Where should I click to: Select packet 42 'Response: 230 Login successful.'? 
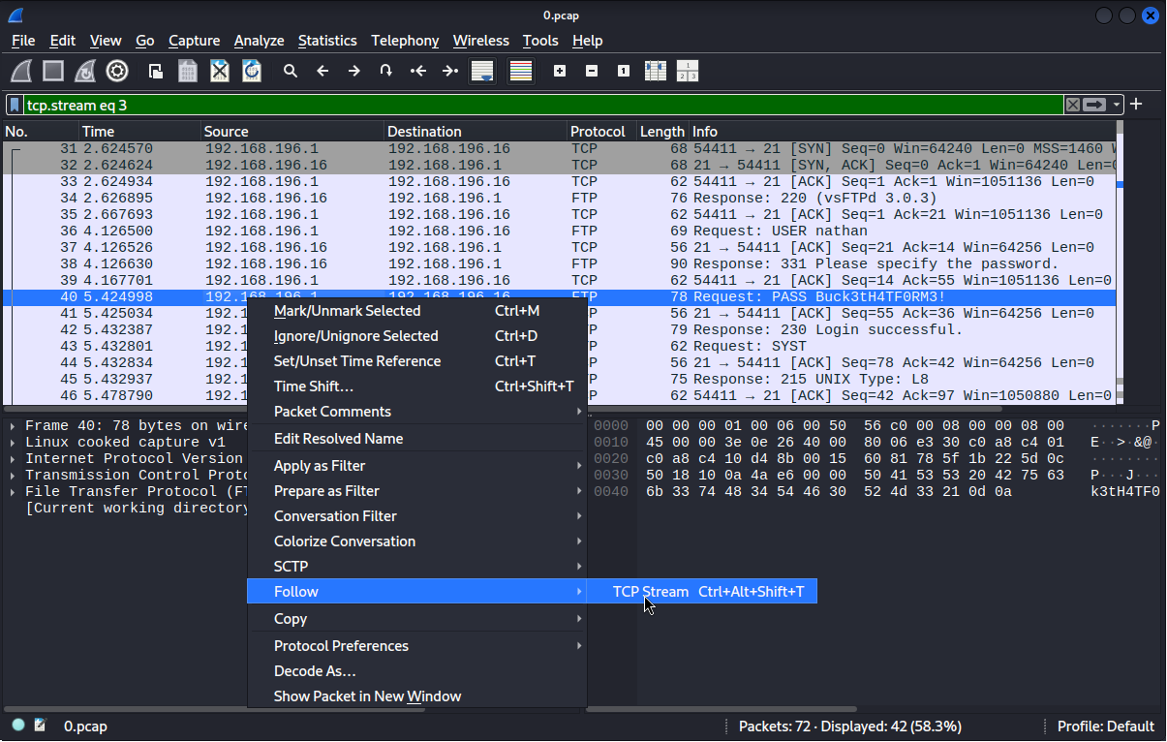coord(559,329)
